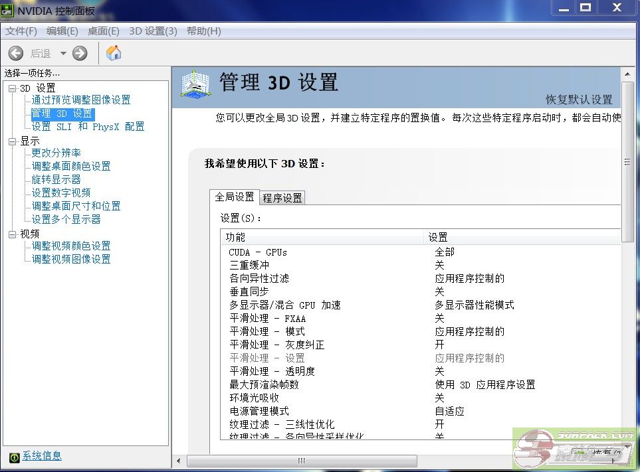Open 调整视频图像设置 task

pyautogui.click(x=71, y=259)
